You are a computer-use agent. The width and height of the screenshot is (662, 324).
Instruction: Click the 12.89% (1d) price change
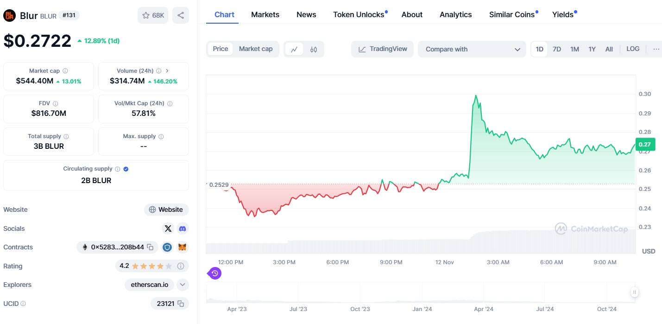click(98, 41)
